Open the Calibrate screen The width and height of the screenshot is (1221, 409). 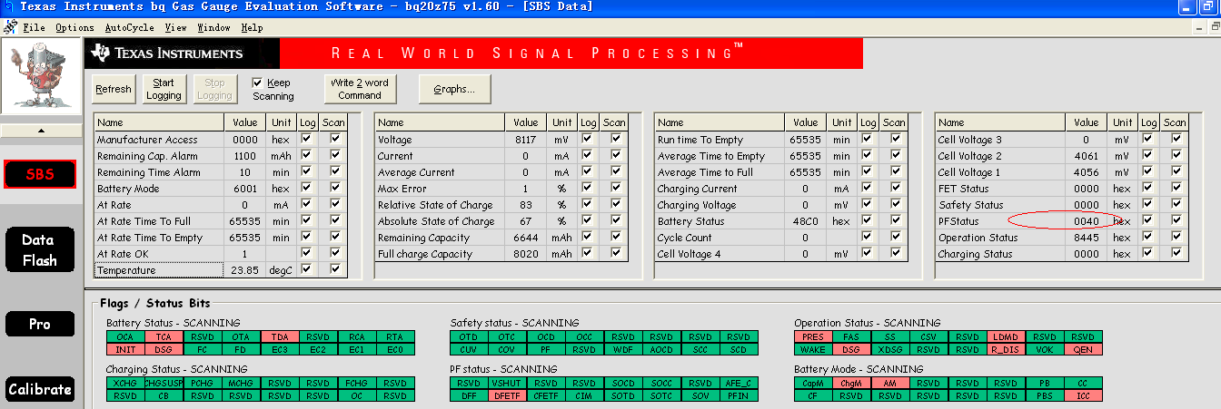40,390
